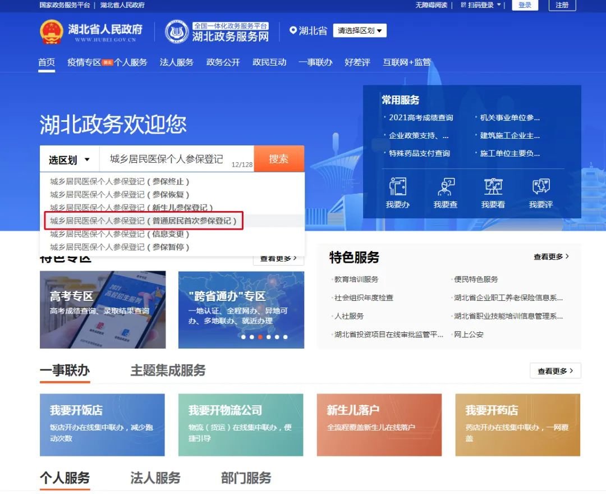This screenshot has width=606, height=494.
Task: Click the 湖北政务服务网 circular logo
Action: (177, 31)
